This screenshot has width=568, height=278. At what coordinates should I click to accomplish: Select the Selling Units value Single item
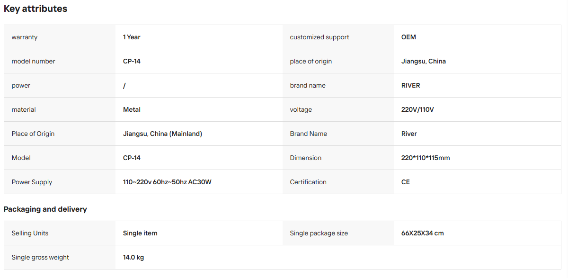[140, 233]
